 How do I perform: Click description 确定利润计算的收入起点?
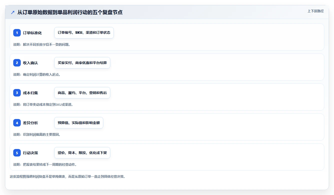[37, 74]
